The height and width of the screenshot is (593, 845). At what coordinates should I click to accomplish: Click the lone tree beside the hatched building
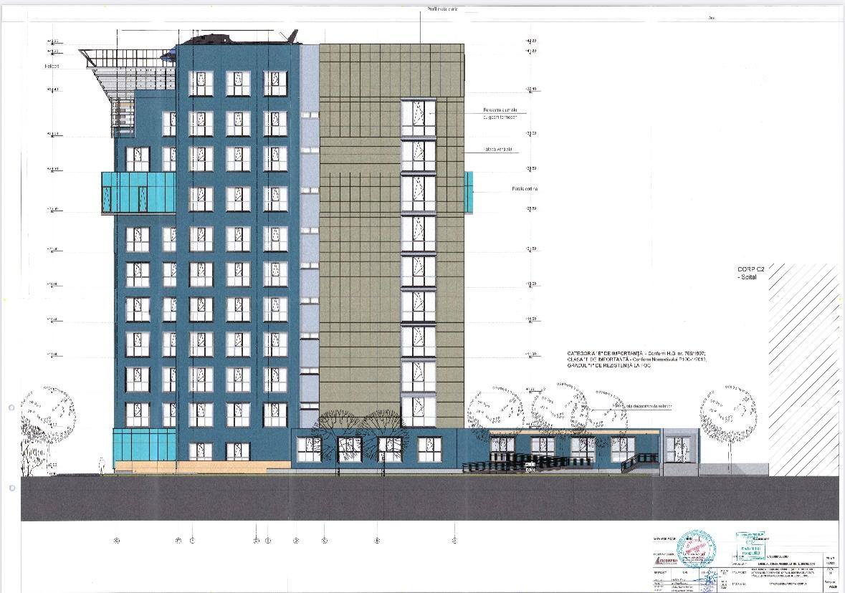[x=729, y=419]
